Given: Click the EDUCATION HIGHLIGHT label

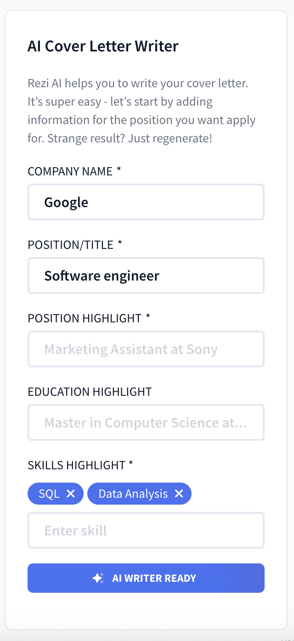Looking at the screenshot, I should click(90, 392).
